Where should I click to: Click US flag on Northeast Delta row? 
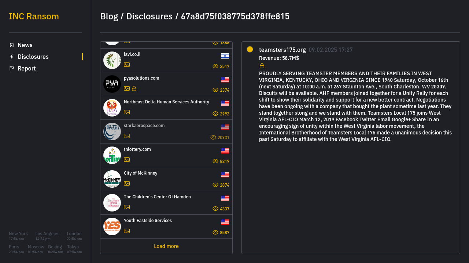[225, 103]
